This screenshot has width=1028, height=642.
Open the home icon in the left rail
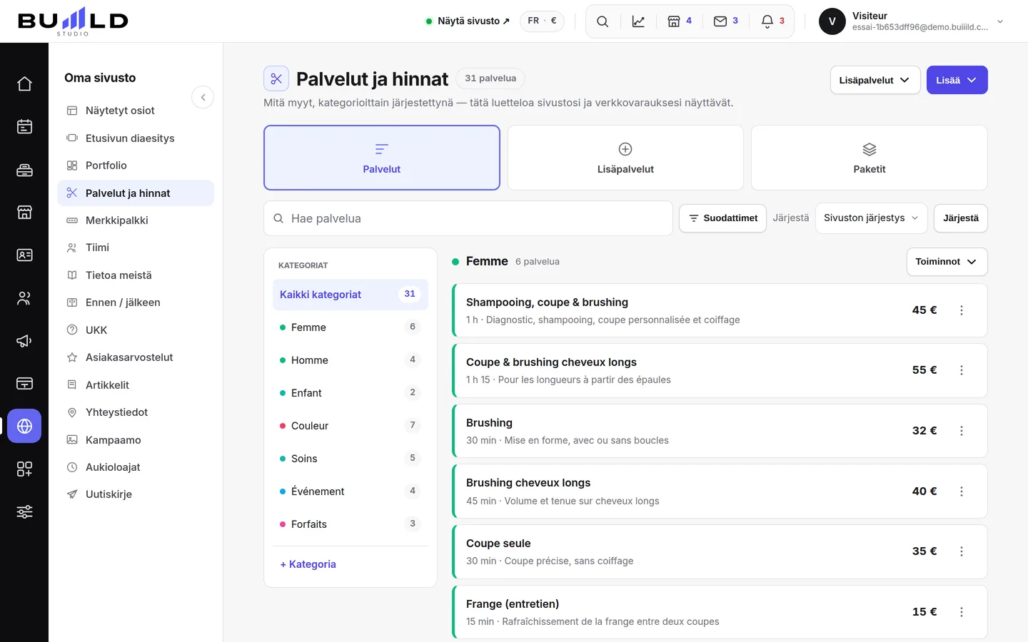(24, 83)
